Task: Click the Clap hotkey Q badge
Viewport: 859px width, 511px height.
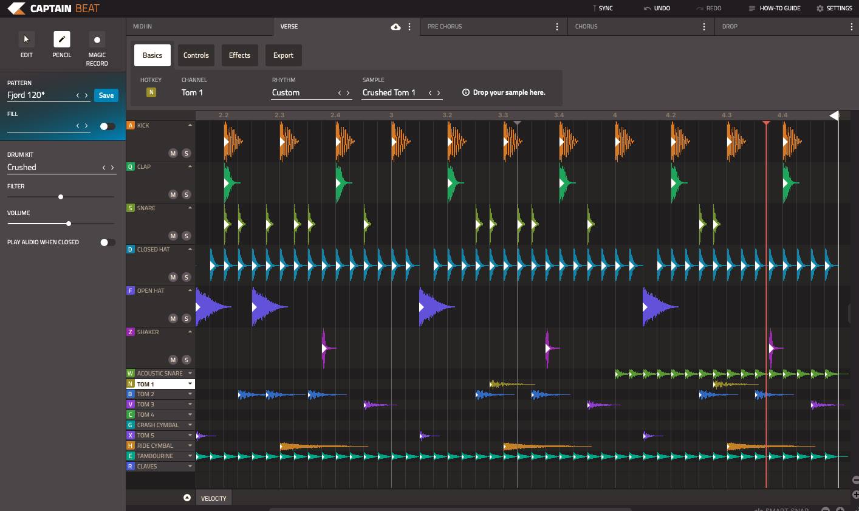Action: (x=130, y=166)
